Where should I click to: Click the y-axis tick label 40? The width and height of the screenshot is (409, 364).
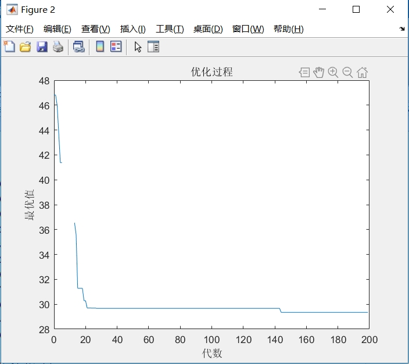click(44, 180)
